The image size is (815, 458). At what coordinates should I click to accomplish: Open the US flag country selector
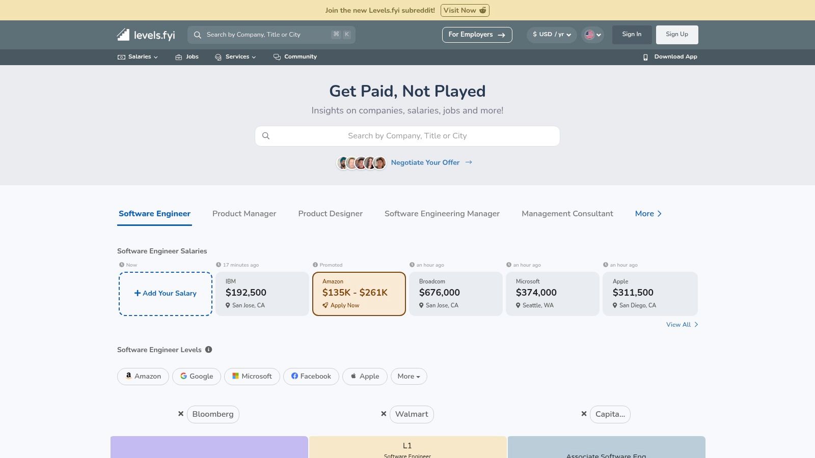point(592,35)
